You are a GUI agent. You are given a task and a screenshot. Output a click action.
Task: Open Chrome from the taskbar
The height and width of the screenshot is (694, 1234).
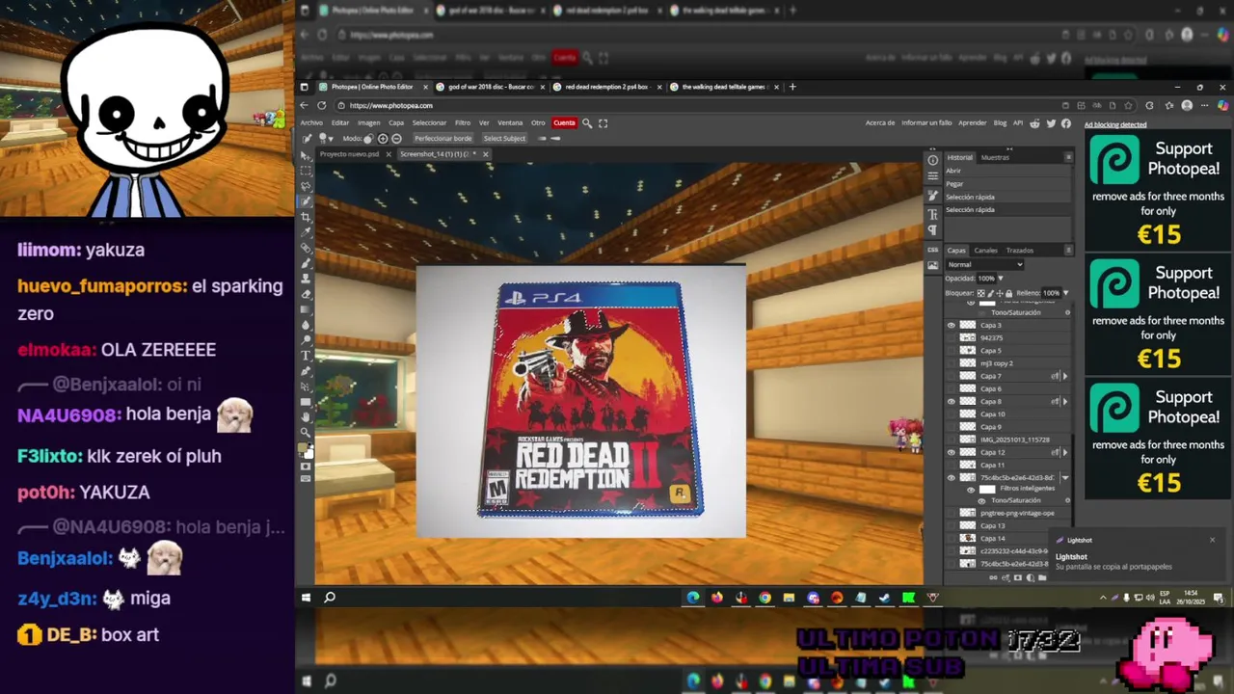(765, 598)
